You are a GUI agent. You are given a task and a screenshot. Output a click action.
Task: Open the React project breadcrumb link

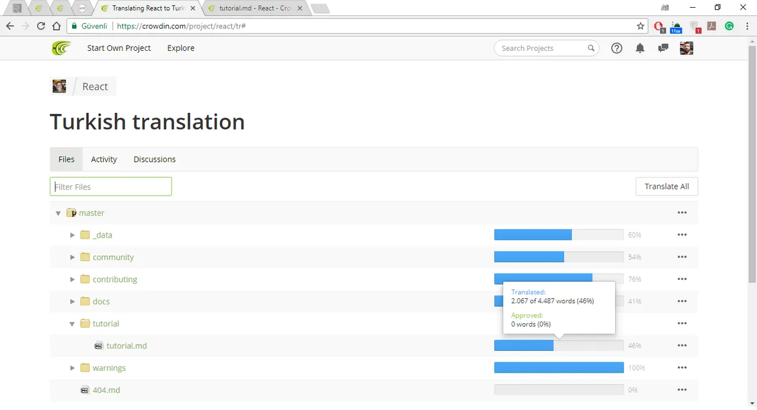click(x=95, y=86)
